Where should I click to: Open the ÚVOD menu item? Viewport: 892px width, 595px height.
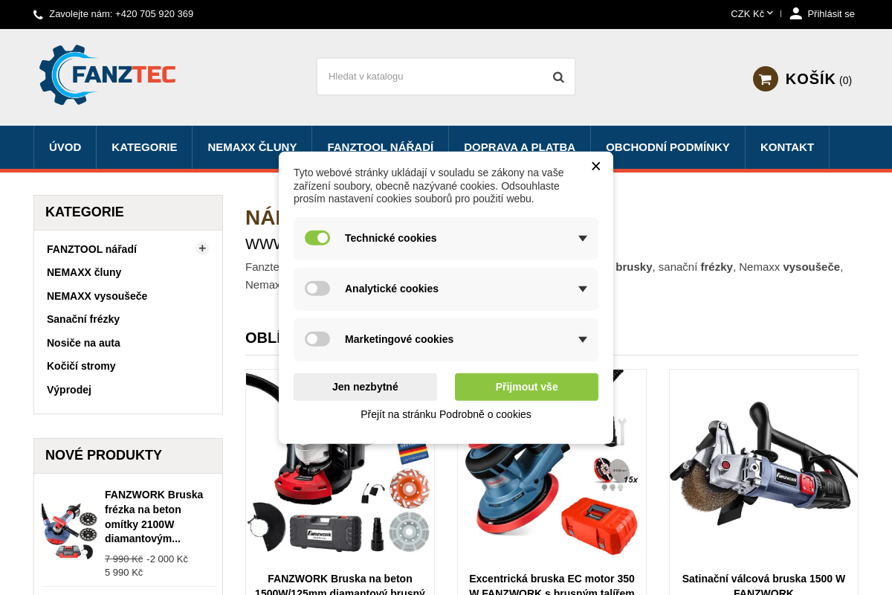pyautogui.click(x=65, y=147)
